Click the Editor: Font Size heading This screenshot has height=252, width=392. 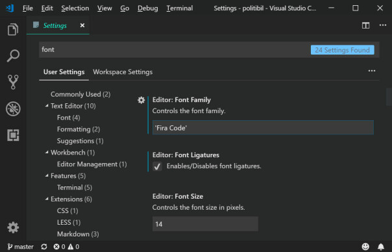tap(178, 196)
